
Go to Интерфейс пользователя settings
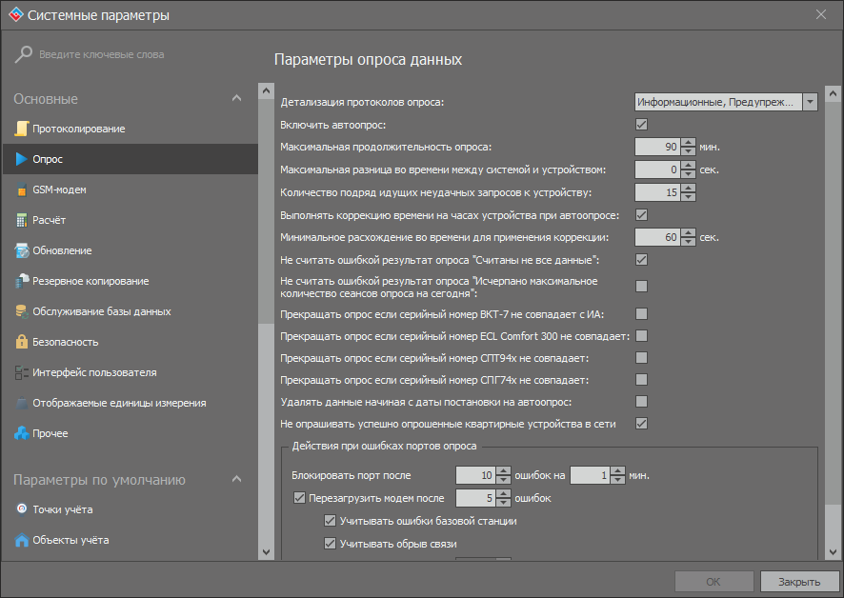[94, 372]
